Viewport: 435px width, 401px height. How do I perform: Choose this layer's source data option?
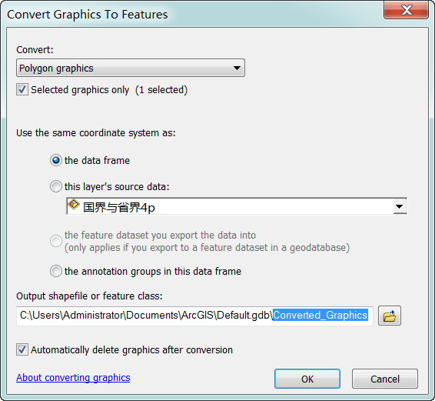click(x=56, y=186)
